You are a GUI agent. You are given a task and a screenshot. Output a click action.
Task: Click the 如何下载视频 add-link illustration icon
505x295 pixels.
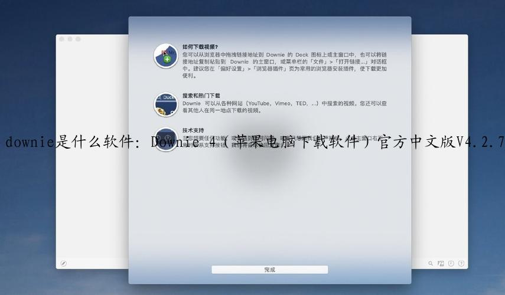[166, 56]
